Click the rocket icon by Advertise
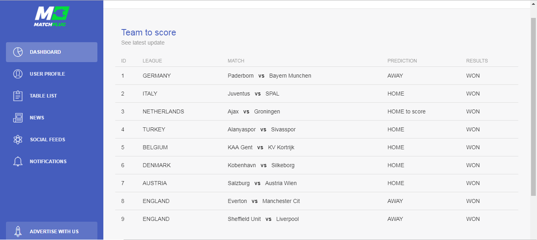Screen dimensions: 537x240 (x=18, y=231)
